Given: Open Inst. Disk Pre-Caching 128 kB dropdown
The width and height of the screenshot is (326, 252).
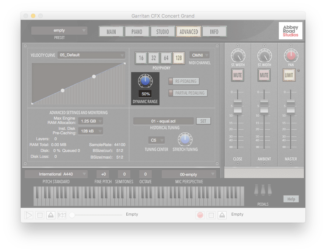Looking at the screenshot, I should click(91, 131).
